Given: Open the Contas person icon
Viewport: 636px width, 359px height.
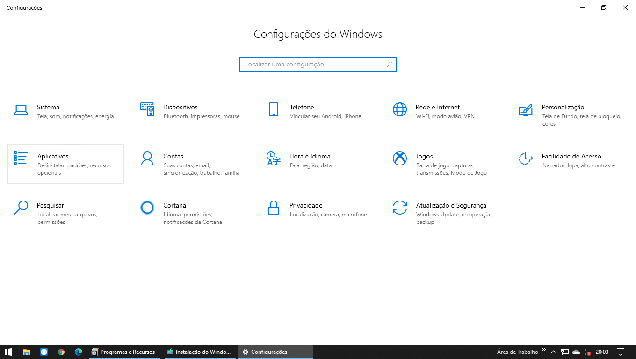Looking at the screenshot, I should [147, 158].
